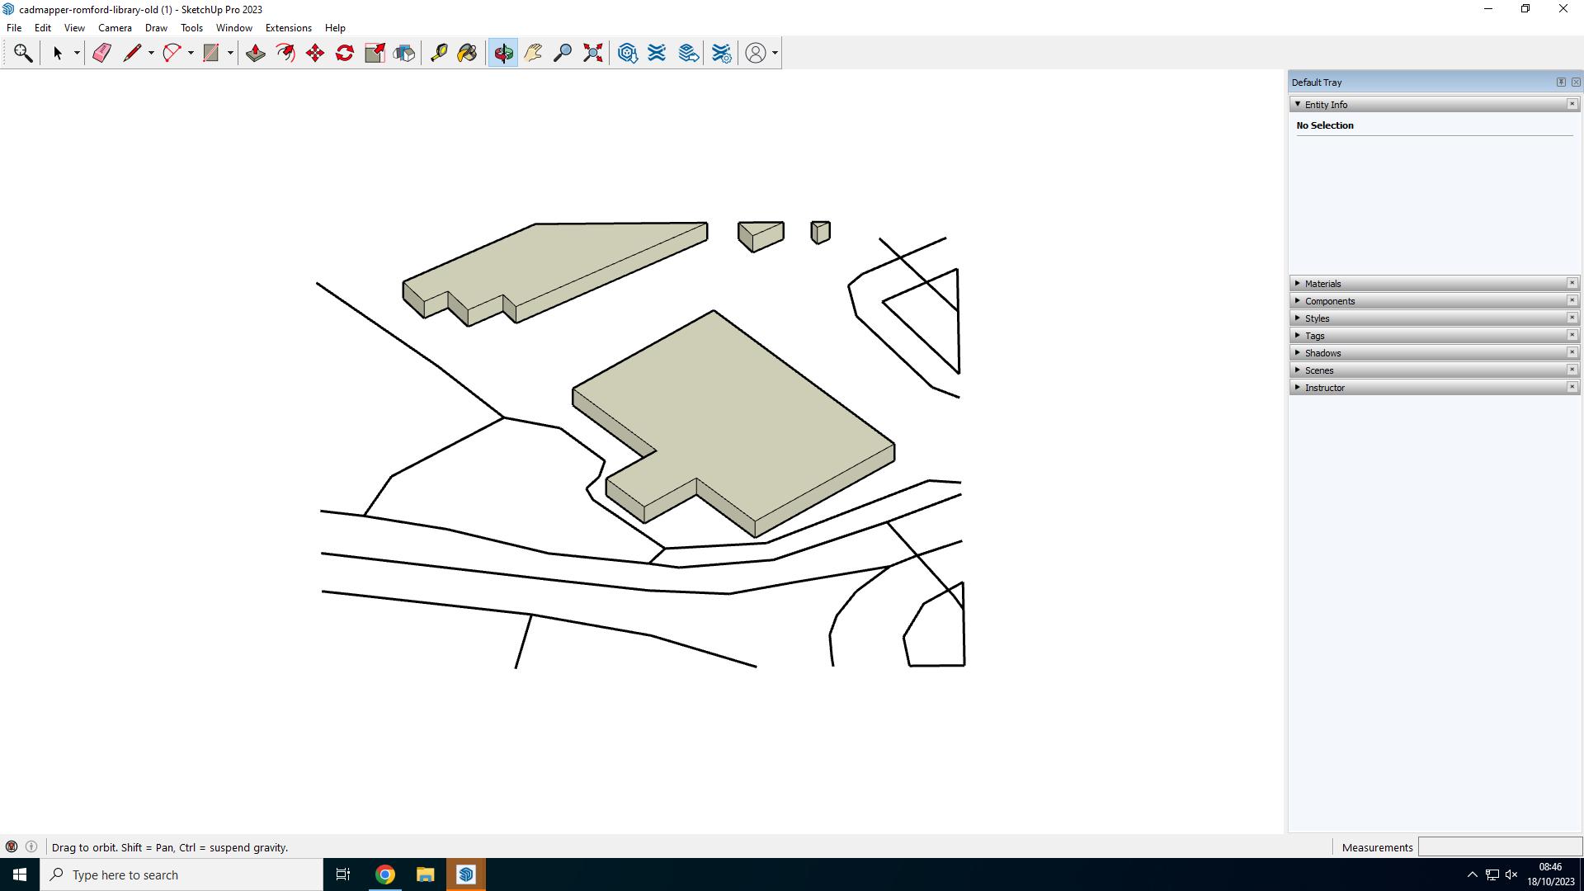
Task: Select the Paint Bucket tool
Action: pyautogui.click(x=467, y=53)
